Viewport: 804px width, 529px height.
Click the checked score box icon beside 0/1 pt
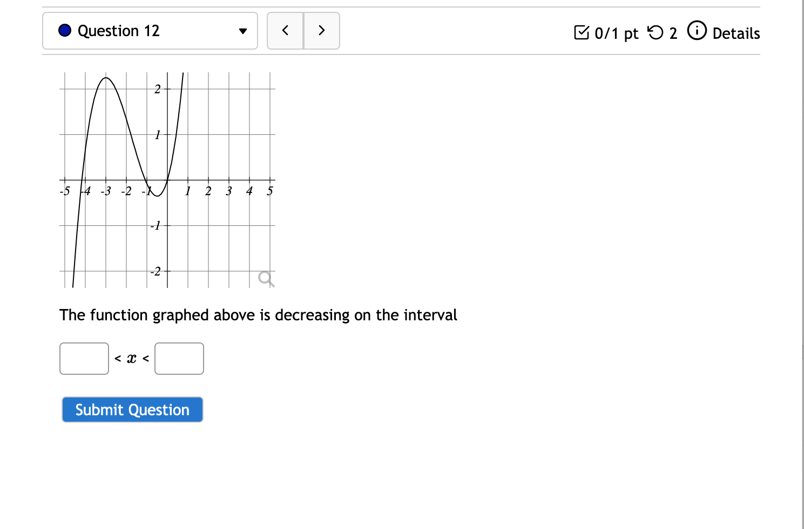(x=582, y=33)
